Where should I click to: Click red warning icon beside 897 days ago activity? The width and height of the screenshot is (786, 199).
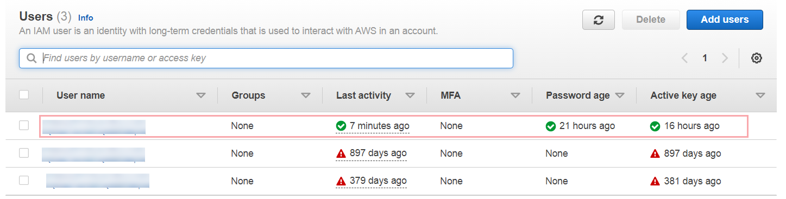coord(341,153)
